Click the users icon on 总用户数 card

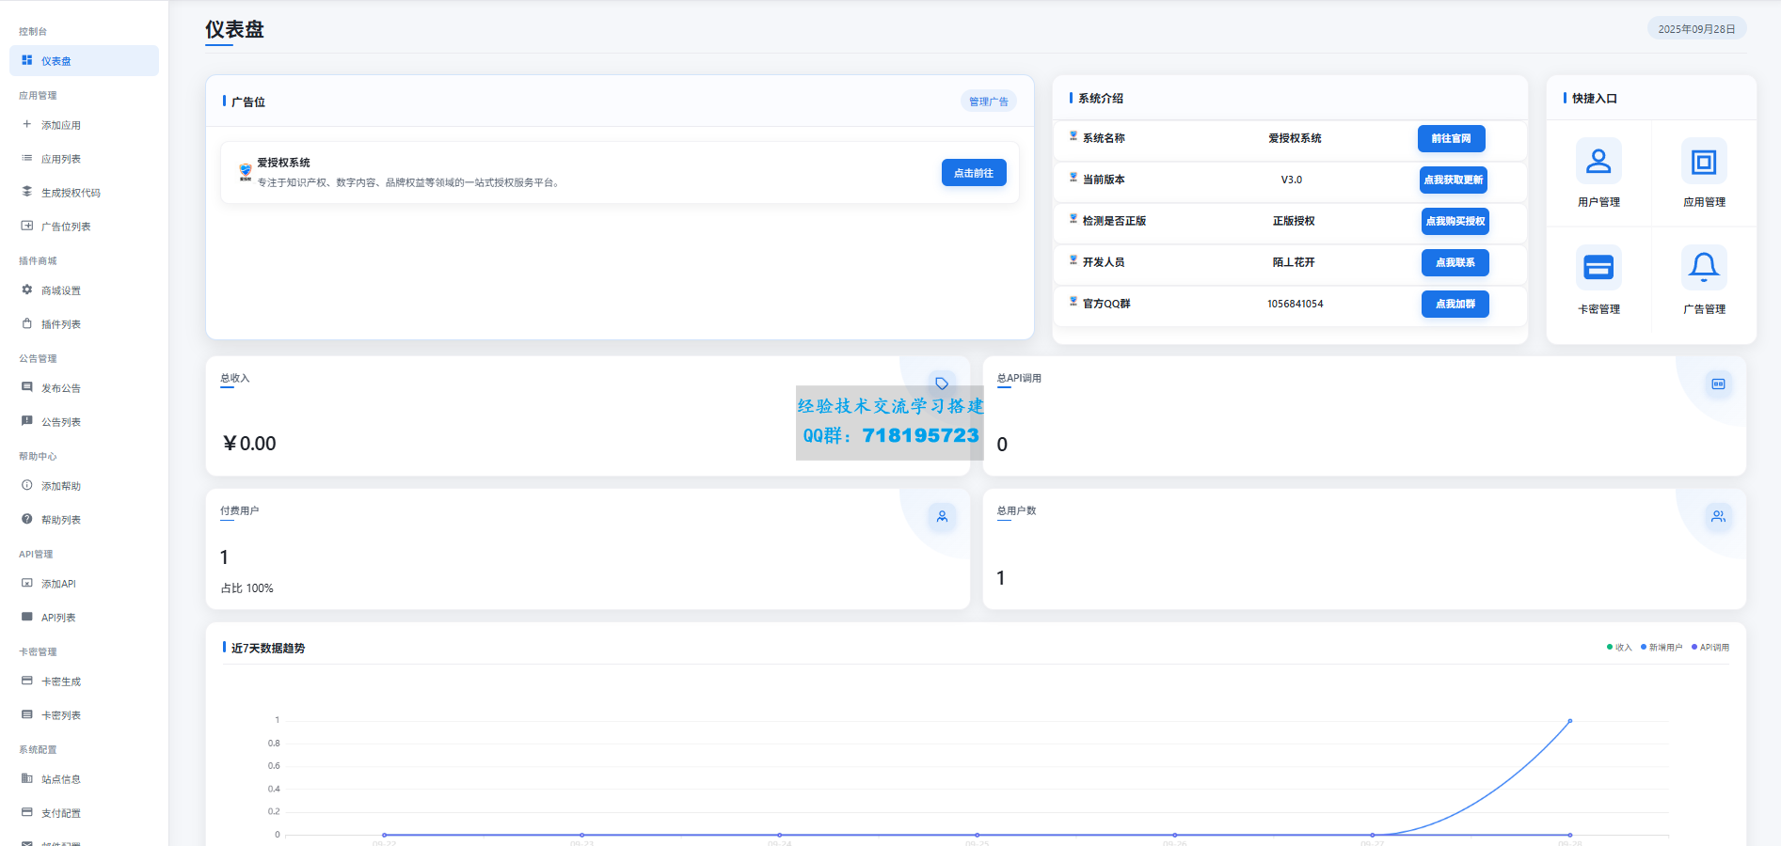tap(1718, 516)
